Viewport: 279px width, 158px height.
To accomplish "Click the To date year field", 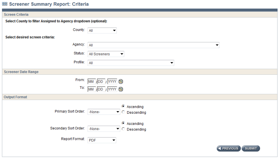I will (x=112, y=89).
